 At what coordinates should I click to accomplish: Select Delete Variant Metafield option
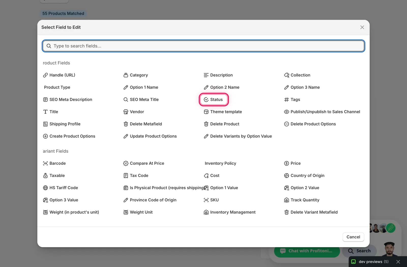(311, 212)
